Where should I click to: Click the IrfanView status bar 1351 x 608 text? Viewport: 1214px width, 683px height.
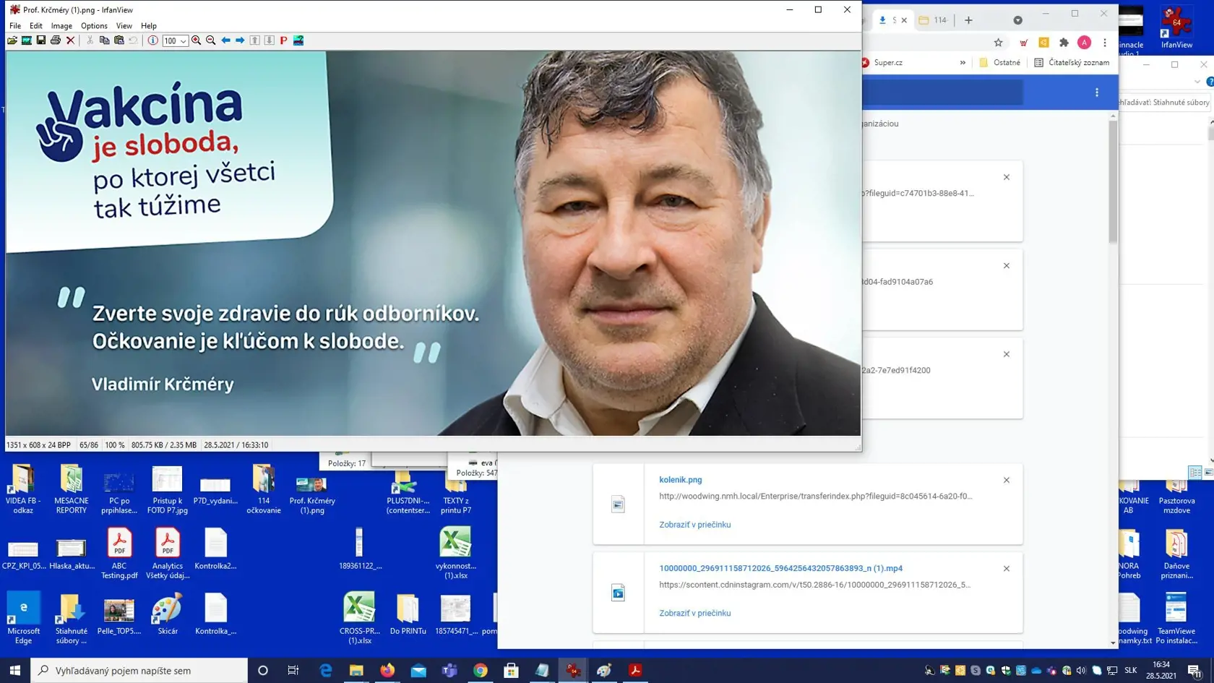point(38,445)
